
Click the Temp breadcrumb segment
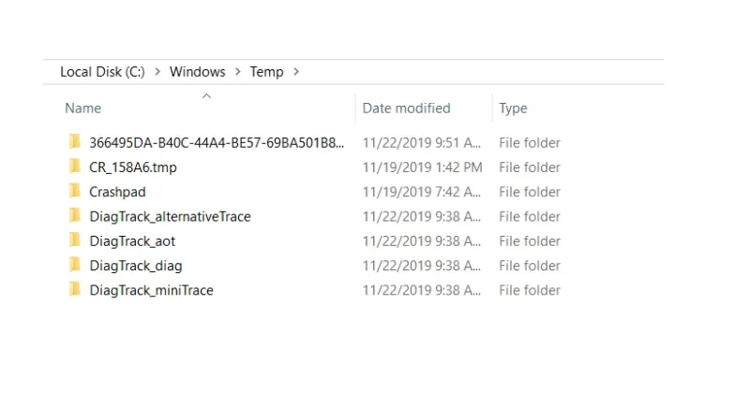267,72
